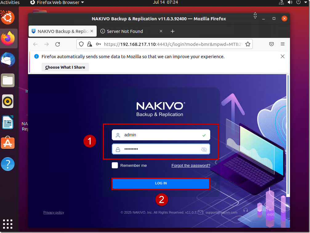Close the Server Not Found tab

click(161, 31)
